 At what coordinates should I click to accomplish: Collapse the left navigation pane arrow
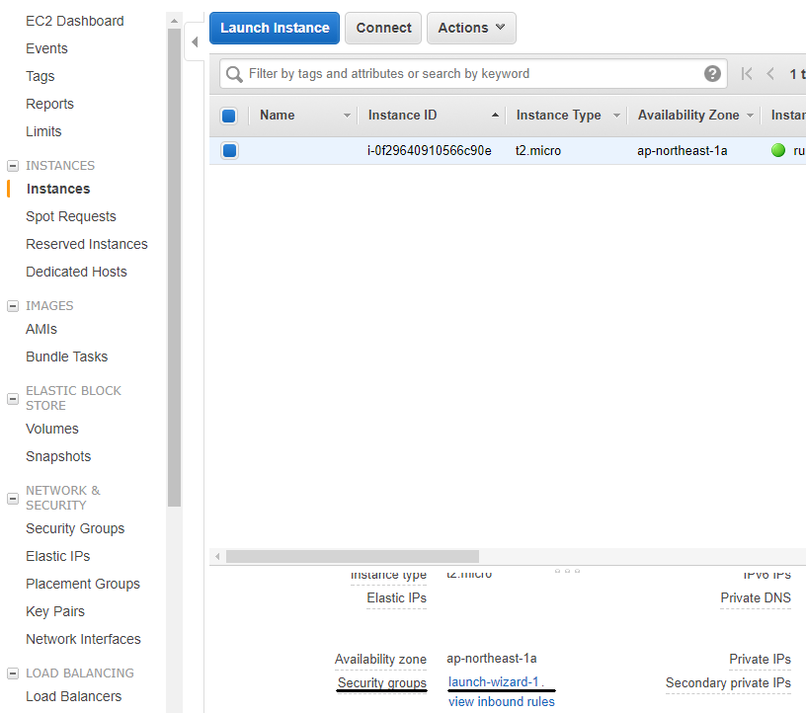point(195,42)
